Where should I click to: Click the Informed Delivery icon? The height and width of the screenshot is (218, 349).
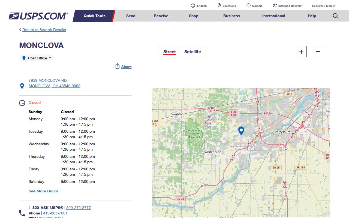275,5
